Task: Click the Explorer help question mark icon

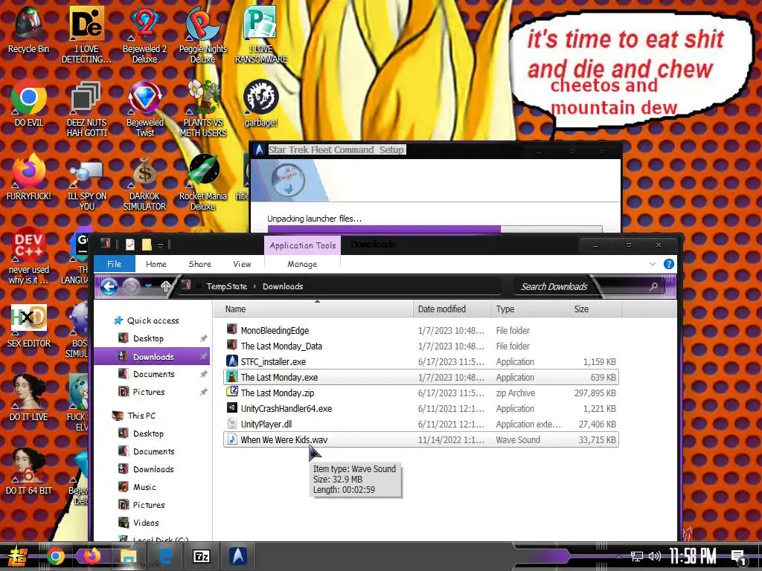Action: [669, 264]
